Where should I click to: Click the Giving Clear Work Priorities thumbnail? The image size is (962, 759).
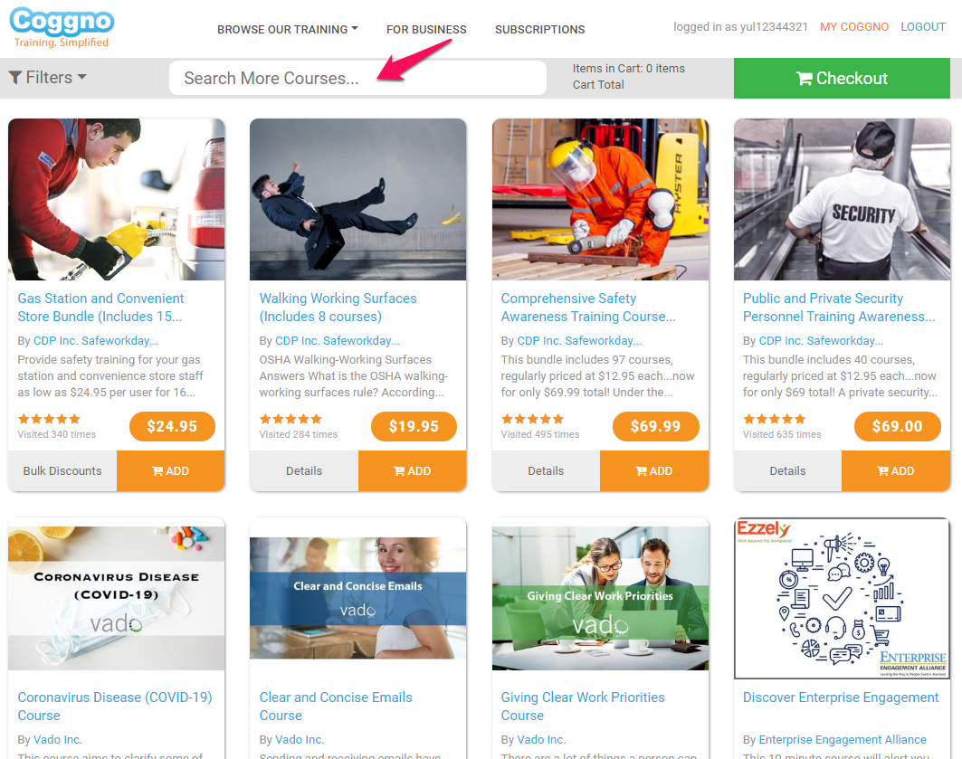[600, 598]
